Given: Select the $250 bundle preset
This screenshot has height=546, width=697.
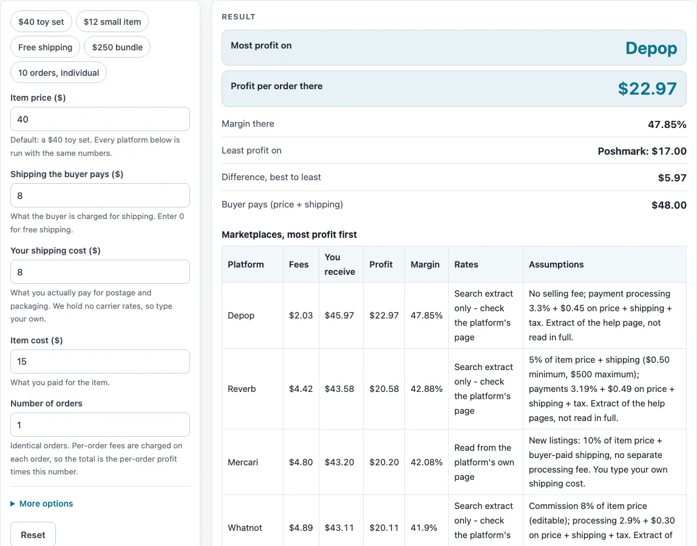Looking at the screenshot, I should click(117, 47).
